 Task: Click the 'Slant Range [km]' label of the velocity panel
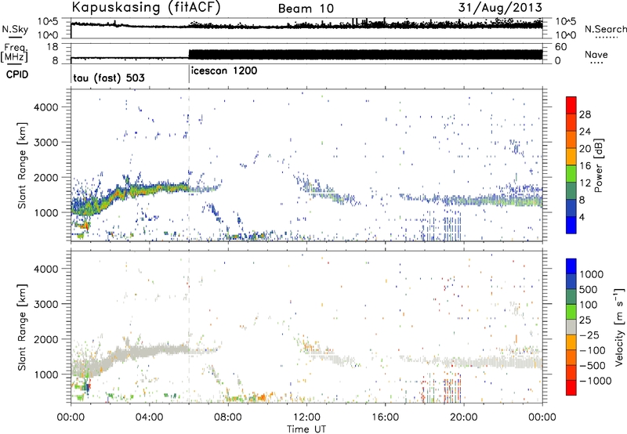pos(22,327)
